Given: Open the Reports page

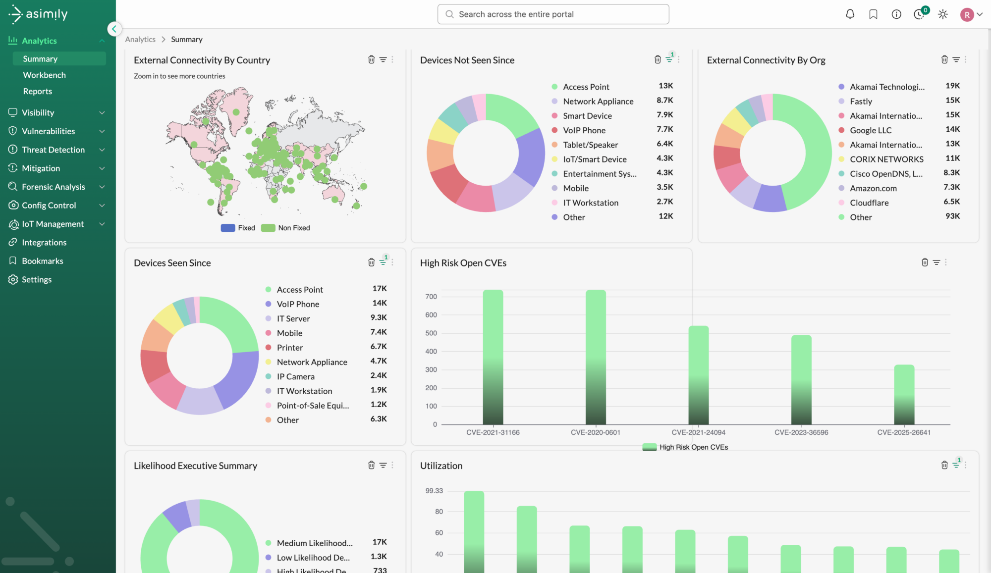Looking at the screenshot, I should point(37,91).
